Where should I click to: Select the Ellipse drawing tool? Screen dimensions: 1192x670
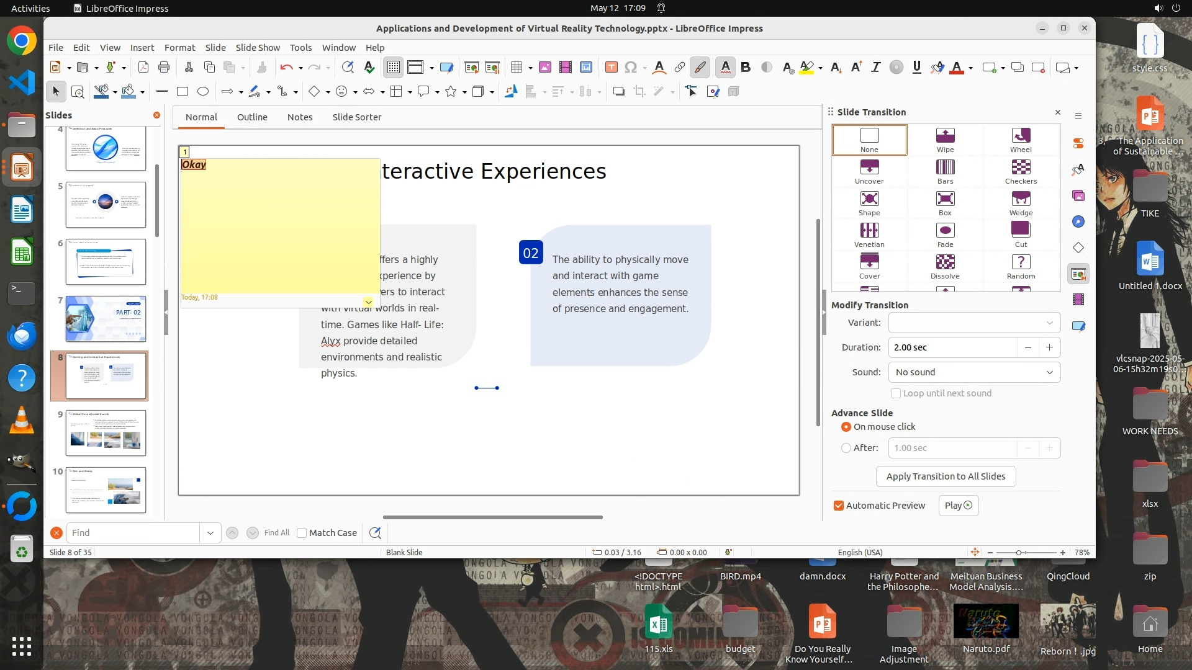pyautogui.click(x=203, y=92)
